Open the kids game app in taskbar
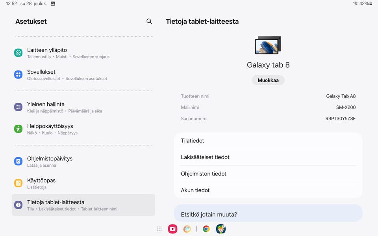The image size is (378, 236). pos(221,229)
